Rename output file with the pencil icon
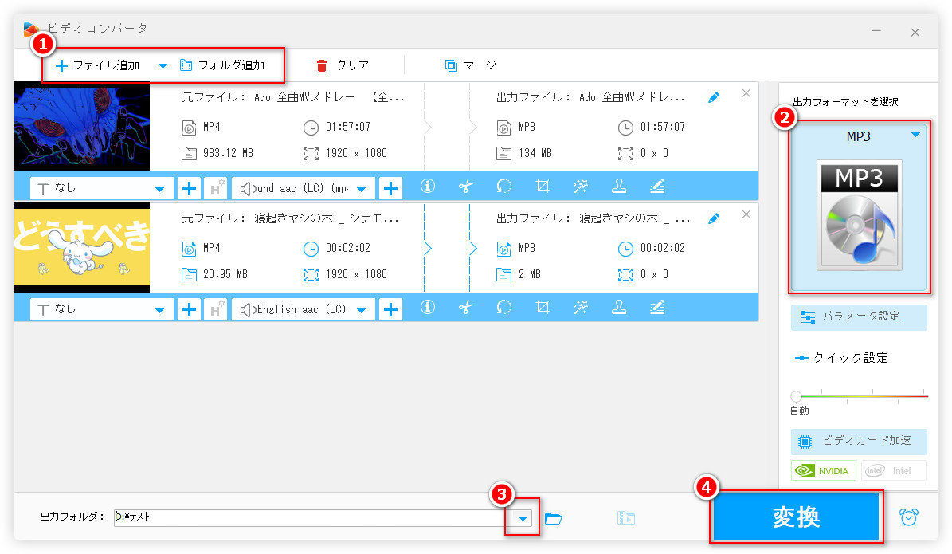952x554 pixels. point(713,96)
